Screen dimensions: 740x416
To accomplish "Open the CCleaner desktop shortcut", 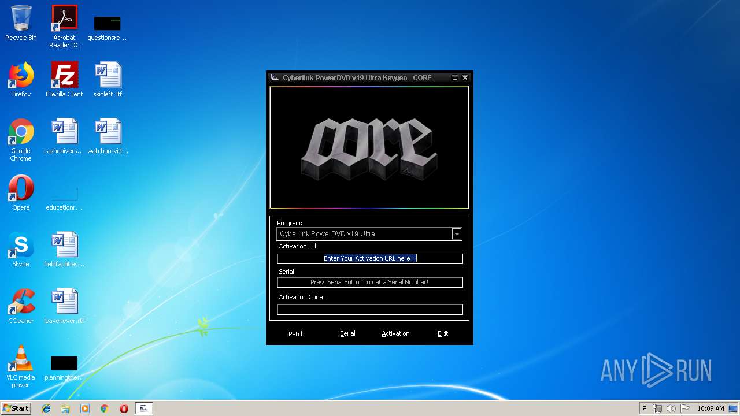I will click(x=21, y=306).
